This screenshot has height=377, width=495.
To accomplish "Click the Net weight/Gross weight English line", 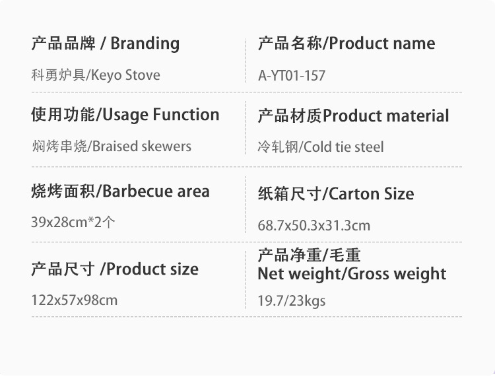I will coord(352,274).
